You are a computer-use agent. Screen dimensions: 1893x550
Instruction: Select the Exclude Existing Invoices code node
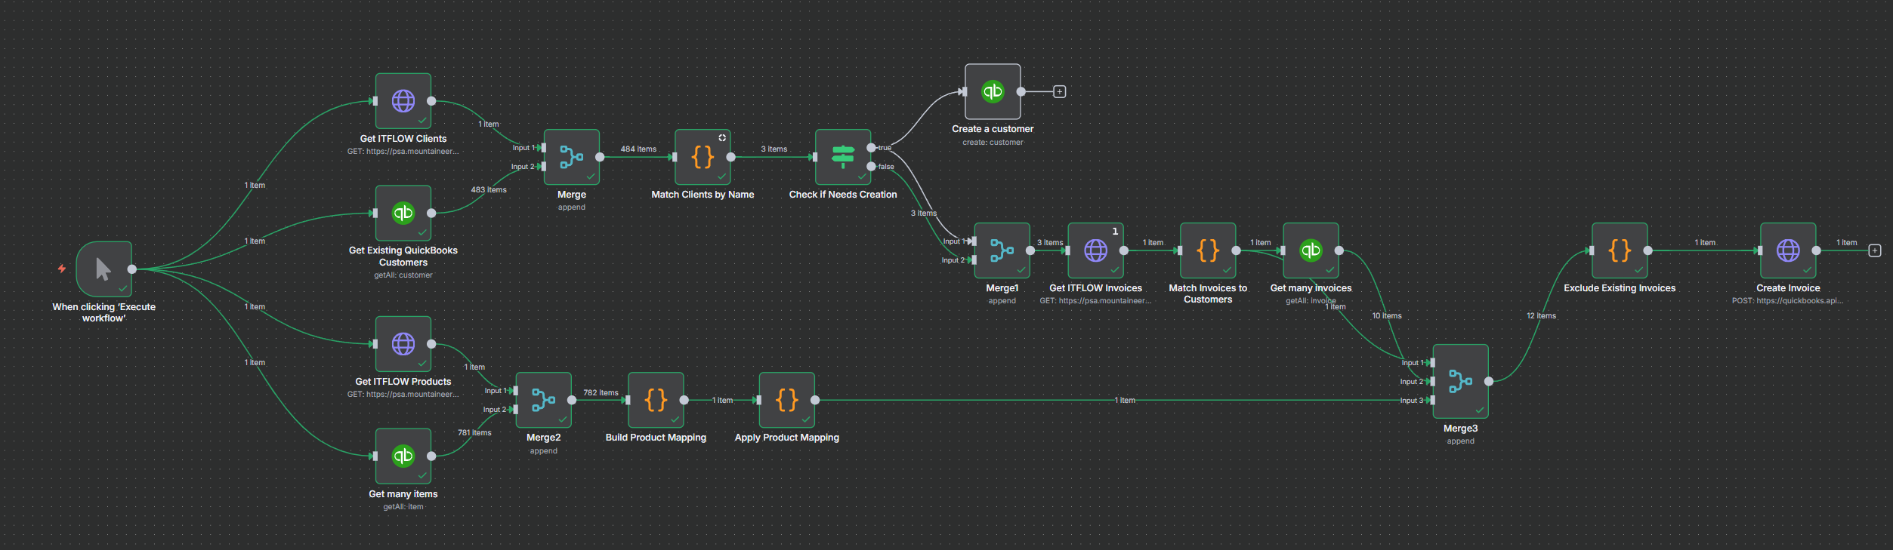click(x=1620, y=250)
